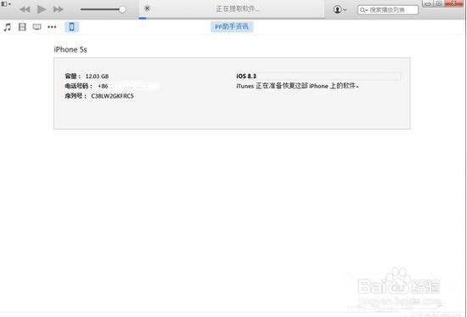Click the iTunes preparing to restore message
Screen dimensions: 467x317
point(297,86)
